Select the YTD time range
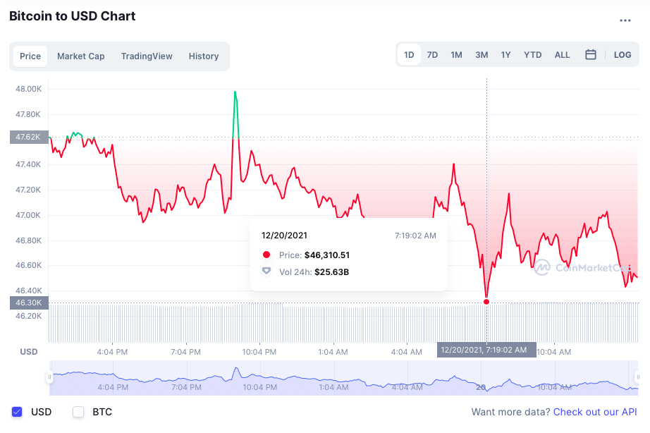Image resolution: width=650 pixels, height=433 pixels. tap(532, 54)
